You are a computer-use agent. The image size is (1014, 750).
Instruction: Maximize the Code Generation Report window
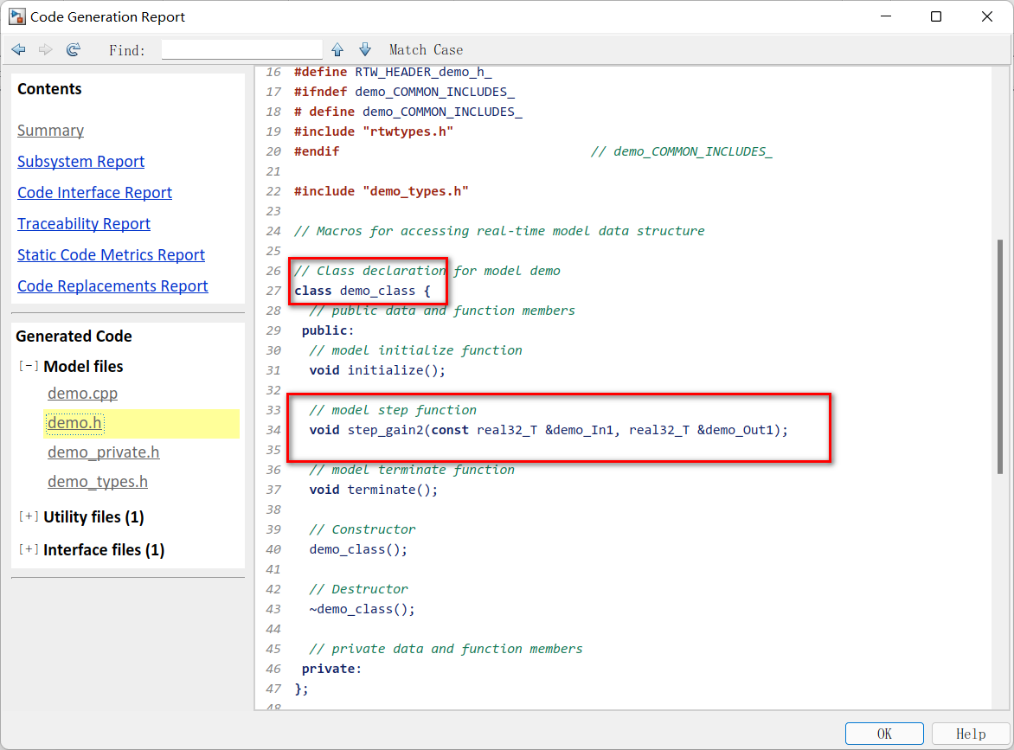936,16
